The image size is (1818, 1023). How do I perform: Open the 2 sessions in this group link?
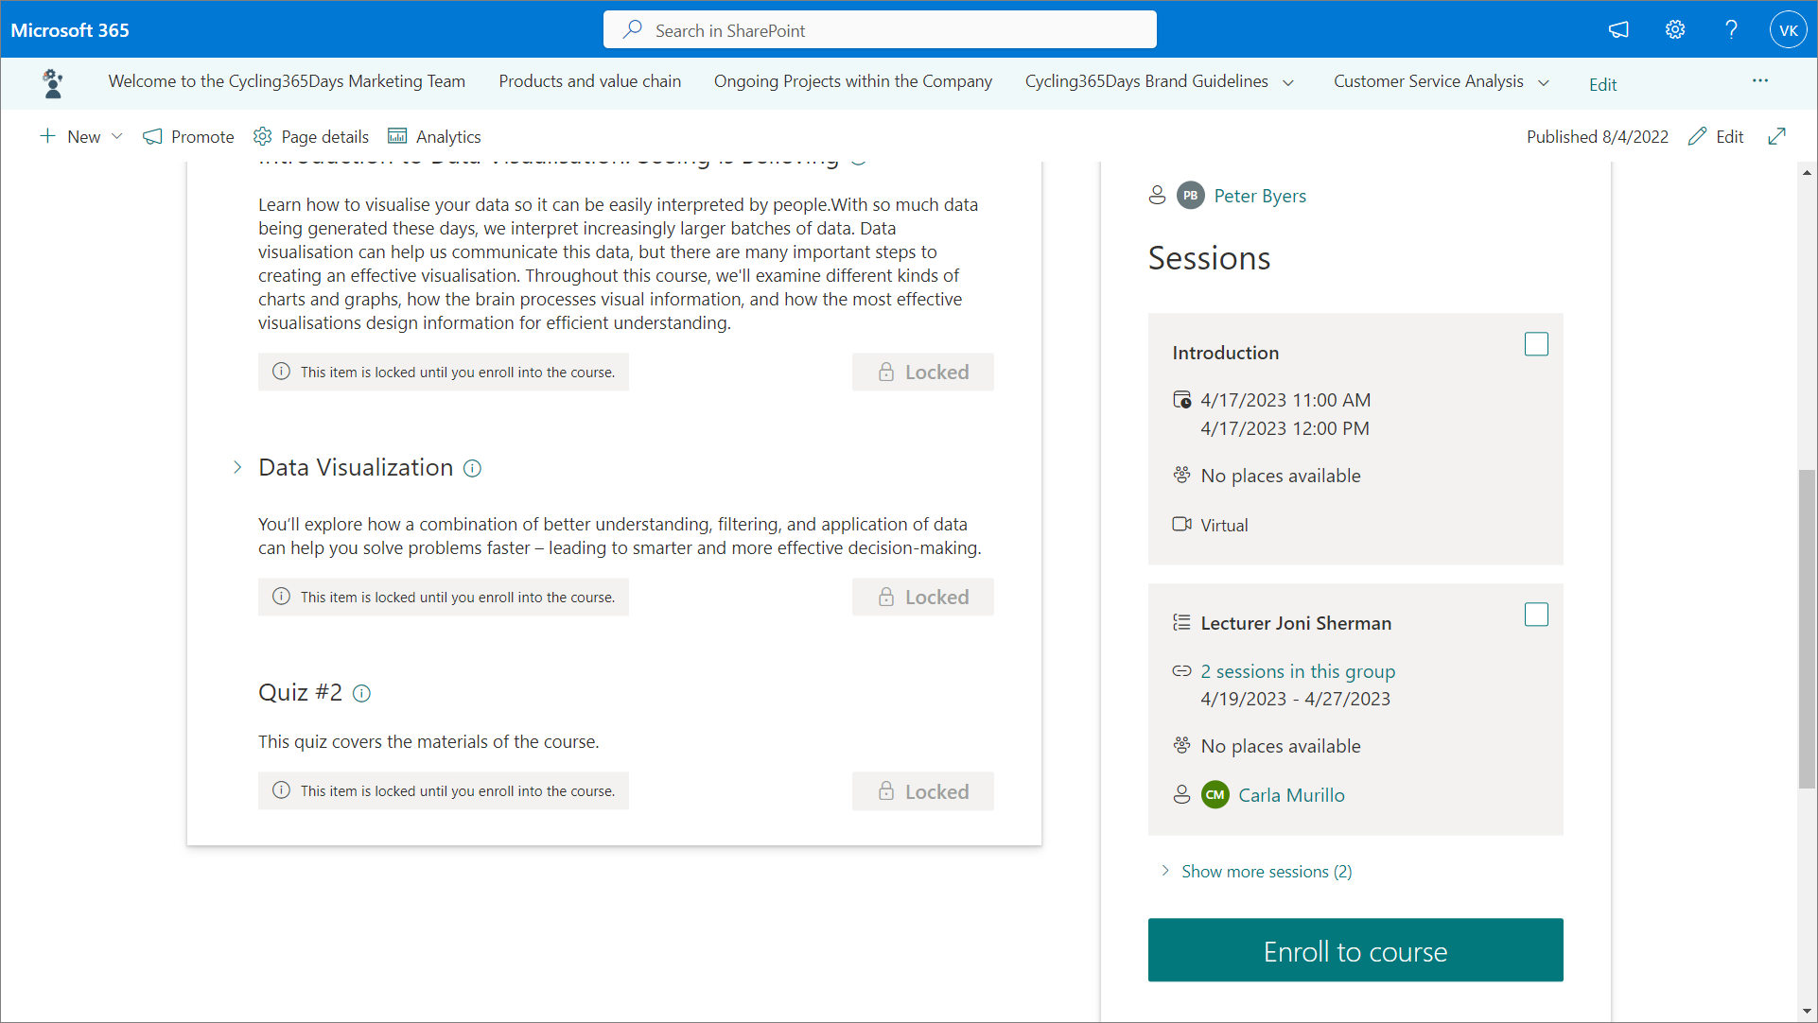[x=1298, y=671]
